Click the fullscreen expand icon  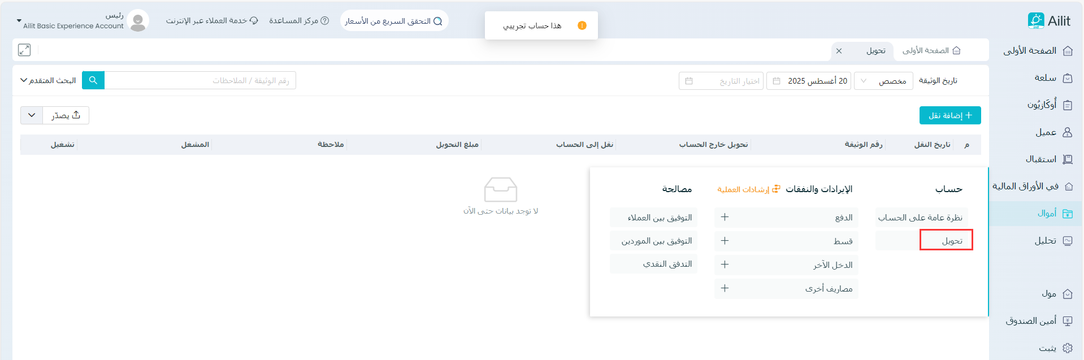click(x=24, y=50)
